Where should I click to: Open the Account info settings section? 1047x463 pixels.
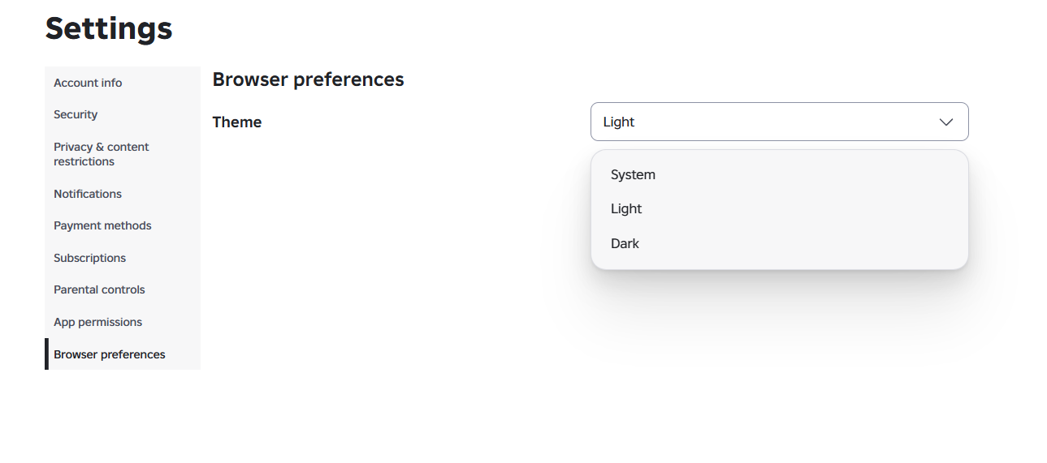pos(122,83)
